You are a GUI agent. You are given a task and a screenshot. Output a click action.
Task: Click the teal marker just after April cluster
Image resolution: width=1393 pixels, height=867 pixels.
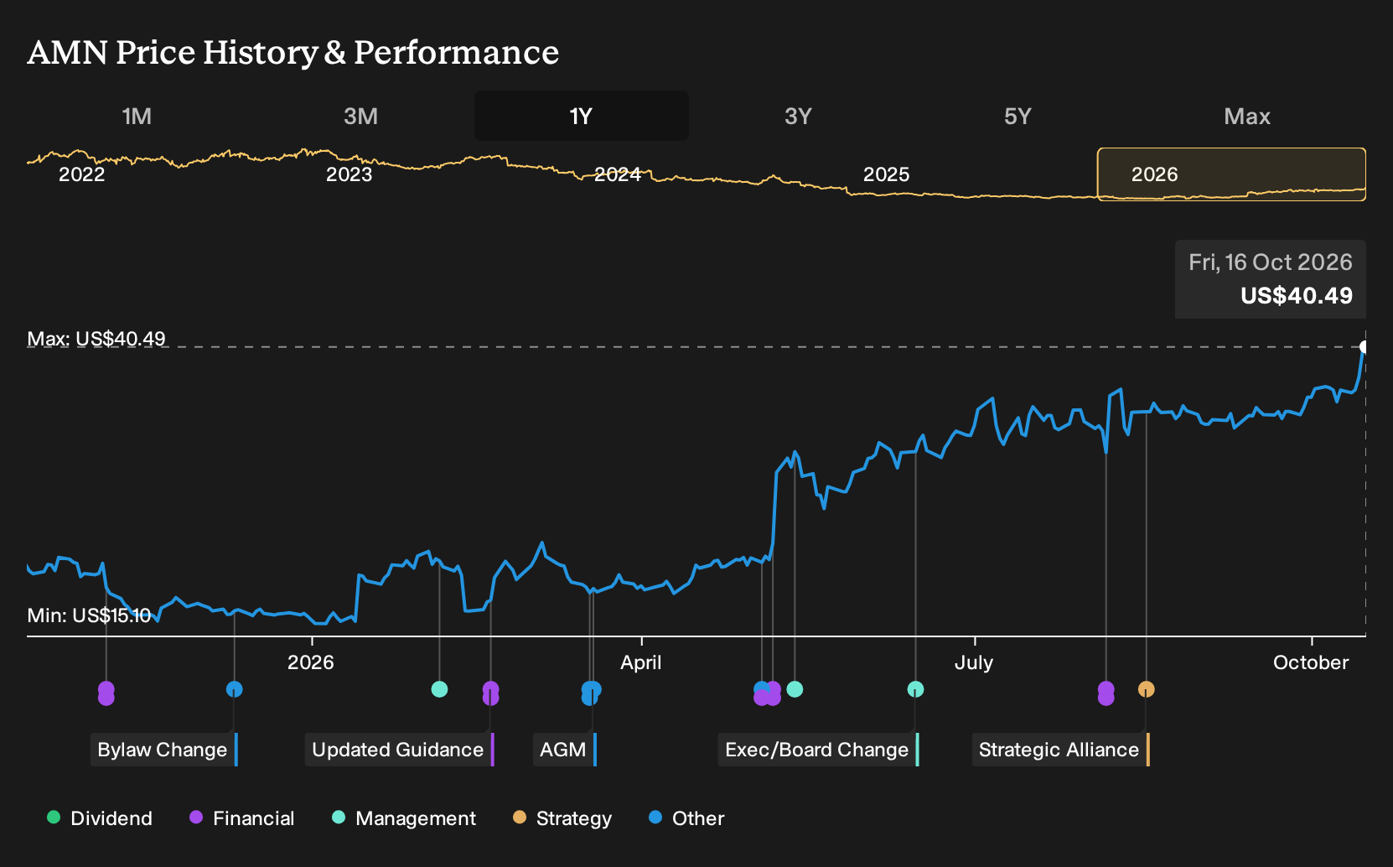pos(795,689)
